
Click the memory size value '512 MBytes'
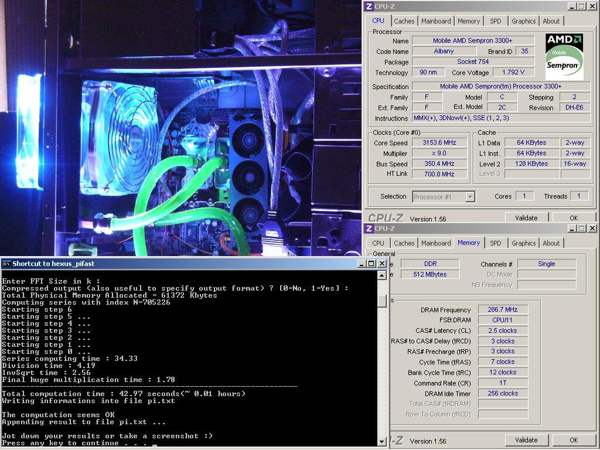(x=430, y=274)
